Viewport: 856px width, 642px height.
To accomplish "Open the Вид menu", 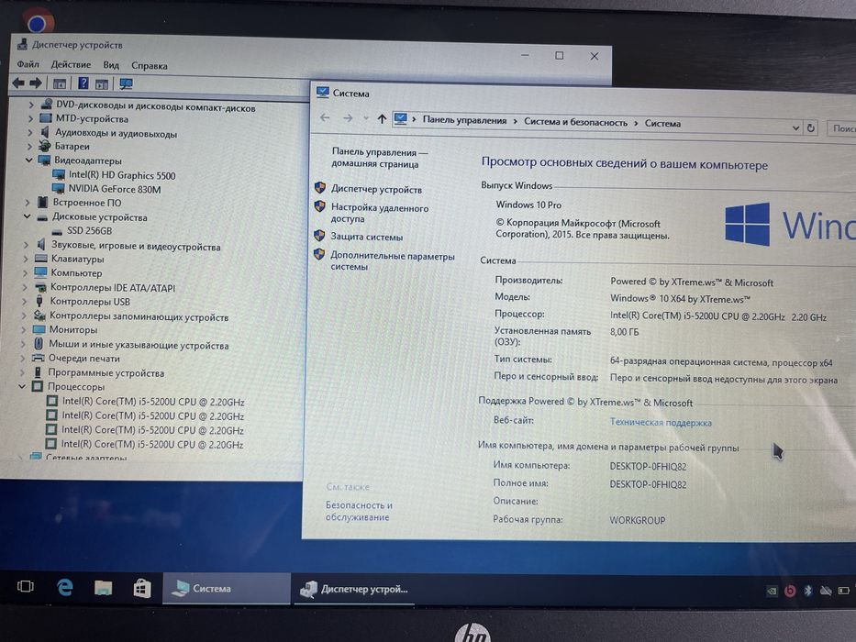I will [111, 65].
